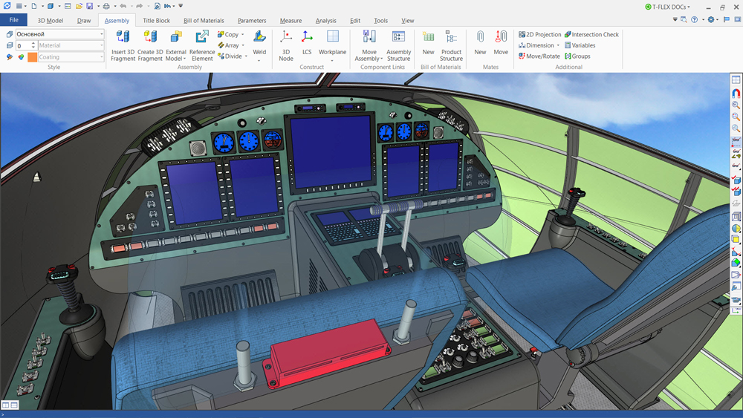Viewport: 743px width, 418px height.
Task: Open the Bill of Materials tab
Action: pyautogui.click(x=204, y=21)
